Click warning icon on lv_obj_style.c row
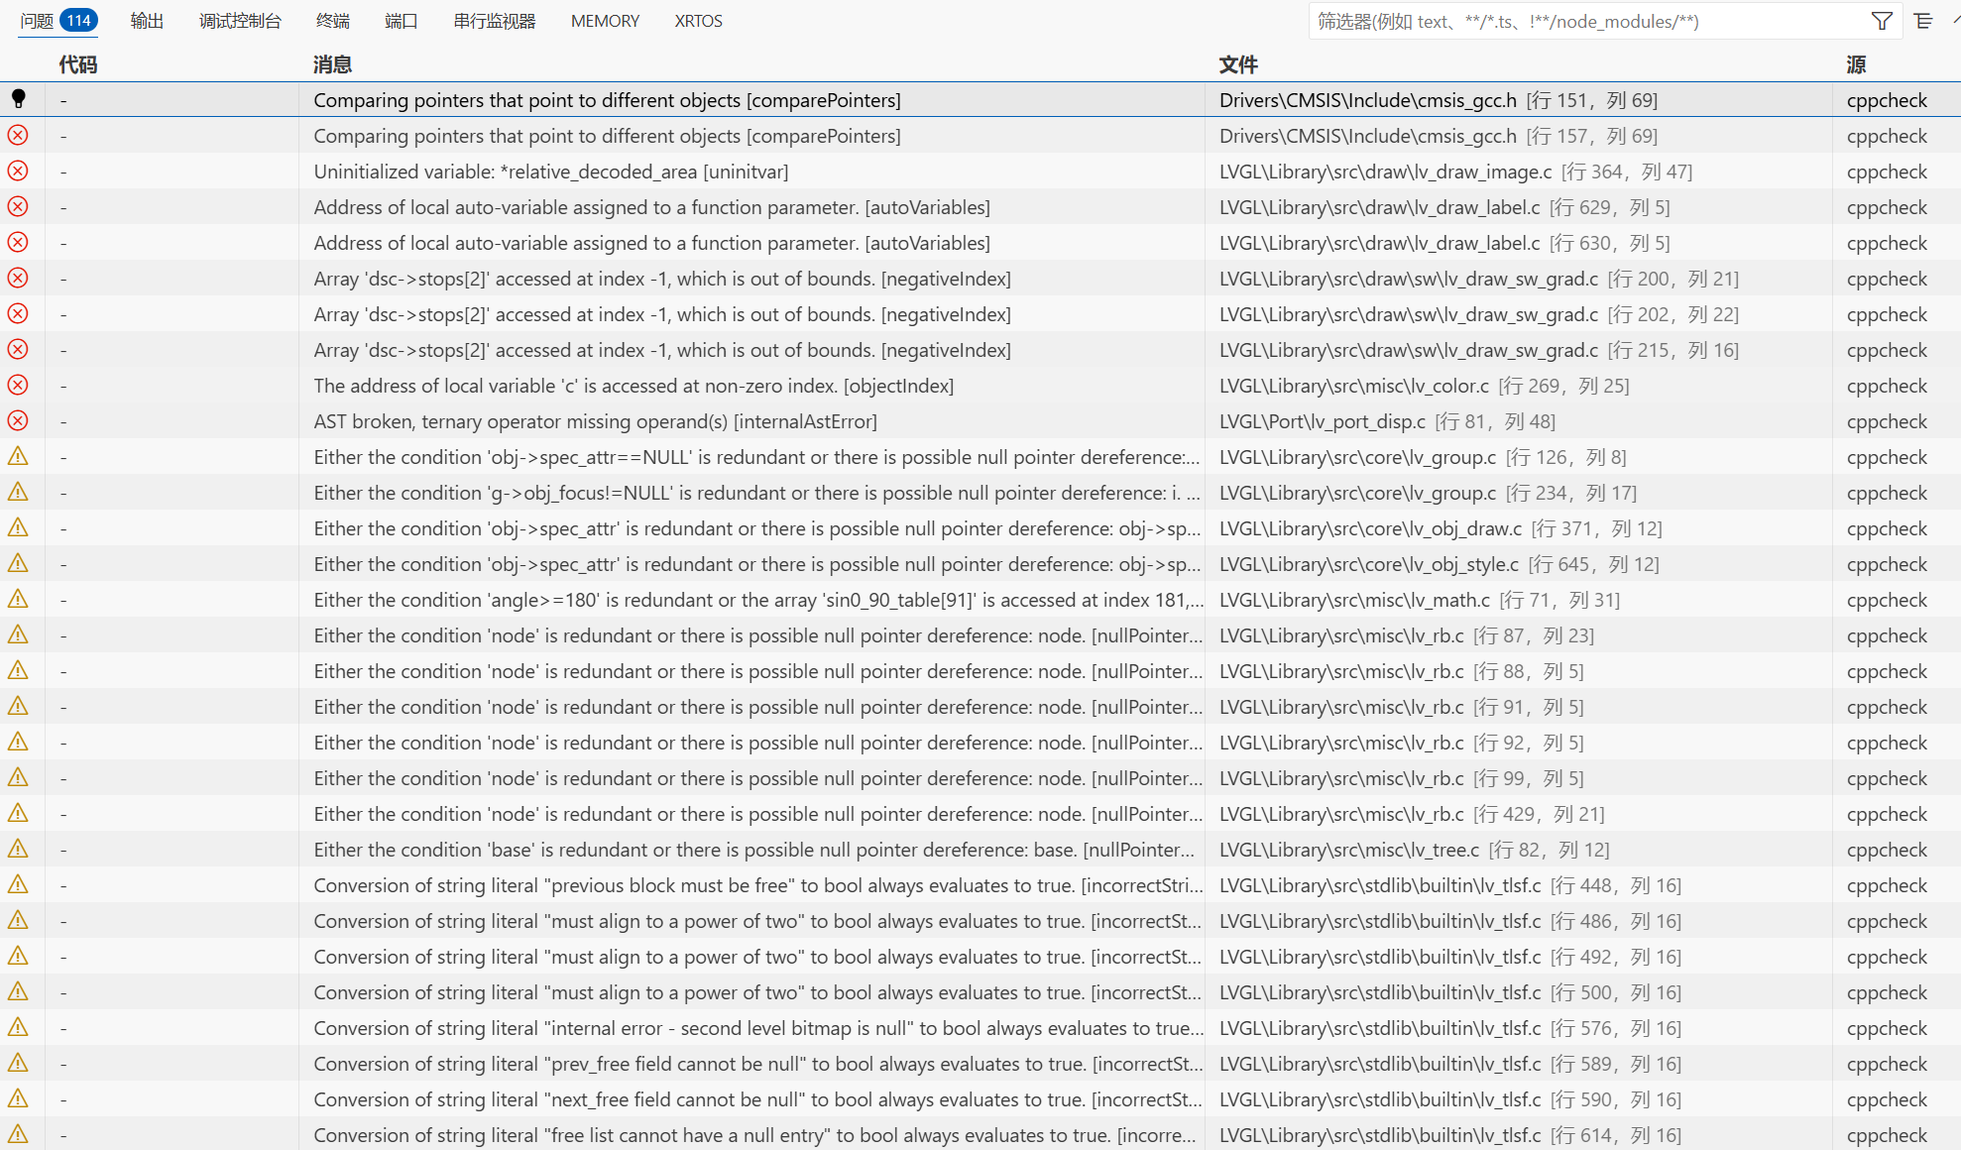The image size is (1961, 1150). (x=18, y=563)
